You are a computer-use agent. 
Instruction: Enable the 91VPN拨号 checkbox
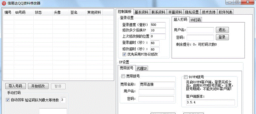(x=186, y=77)
